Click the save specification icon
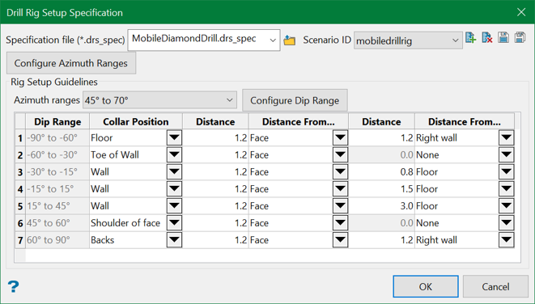 click(x=503, y=37)
